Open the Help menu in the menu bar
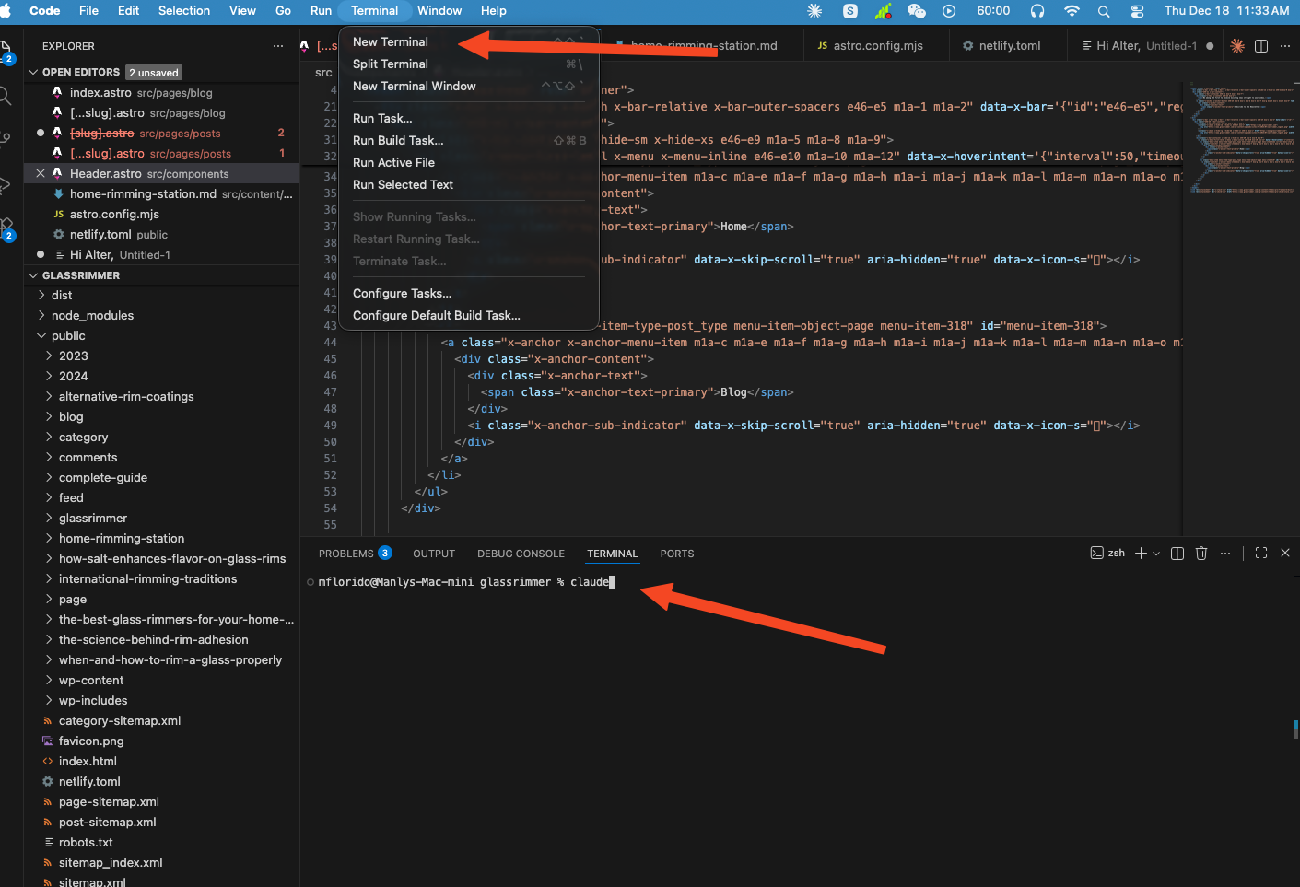 [494, 10]
